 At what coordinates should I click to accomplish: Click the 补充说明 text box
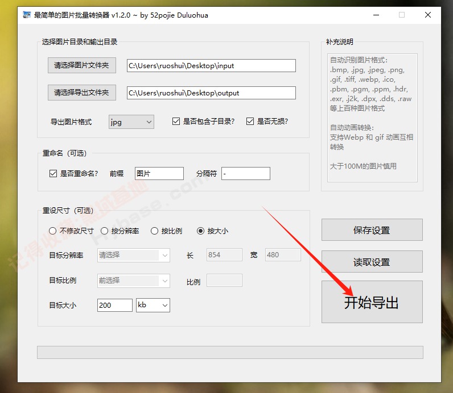pos(372,118)
